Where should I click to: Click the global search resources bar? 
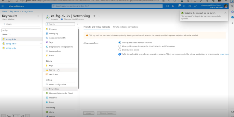coord(107,6)
